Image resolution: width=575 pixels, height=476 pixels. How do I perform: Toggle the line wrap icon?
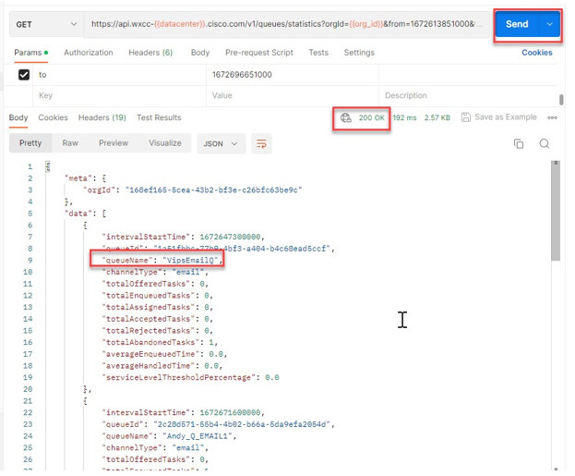click(261, 143)
